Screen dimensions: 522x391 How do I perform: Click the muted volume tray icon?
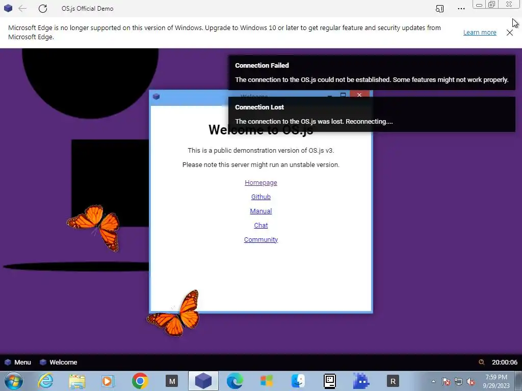coord(471,381)
